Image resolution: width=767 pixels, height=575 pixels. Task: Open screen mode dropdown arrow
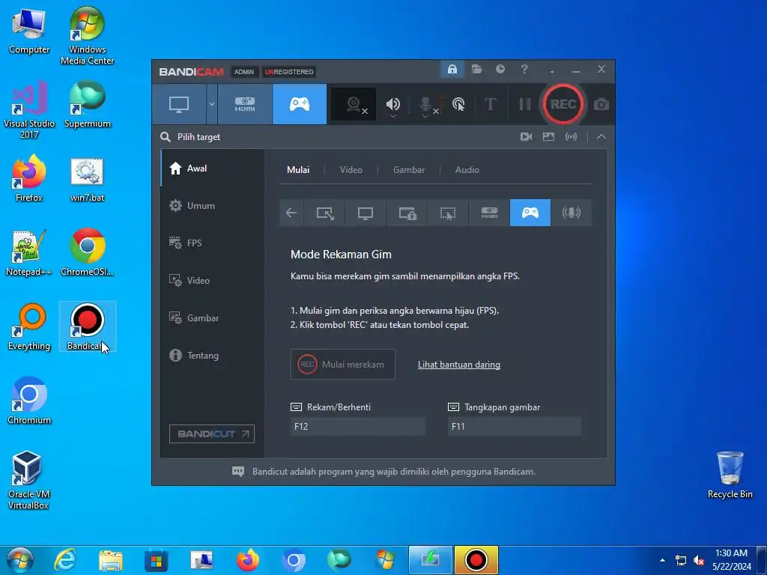tap(212, 104)
